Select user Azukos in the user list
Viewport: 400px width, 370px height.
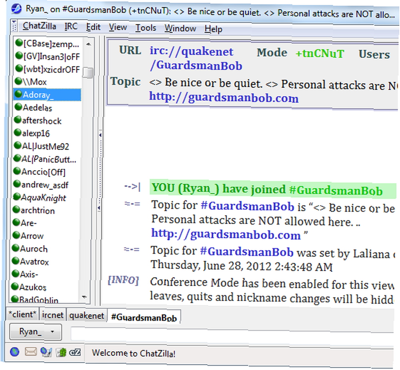click(x=45, y=287)
